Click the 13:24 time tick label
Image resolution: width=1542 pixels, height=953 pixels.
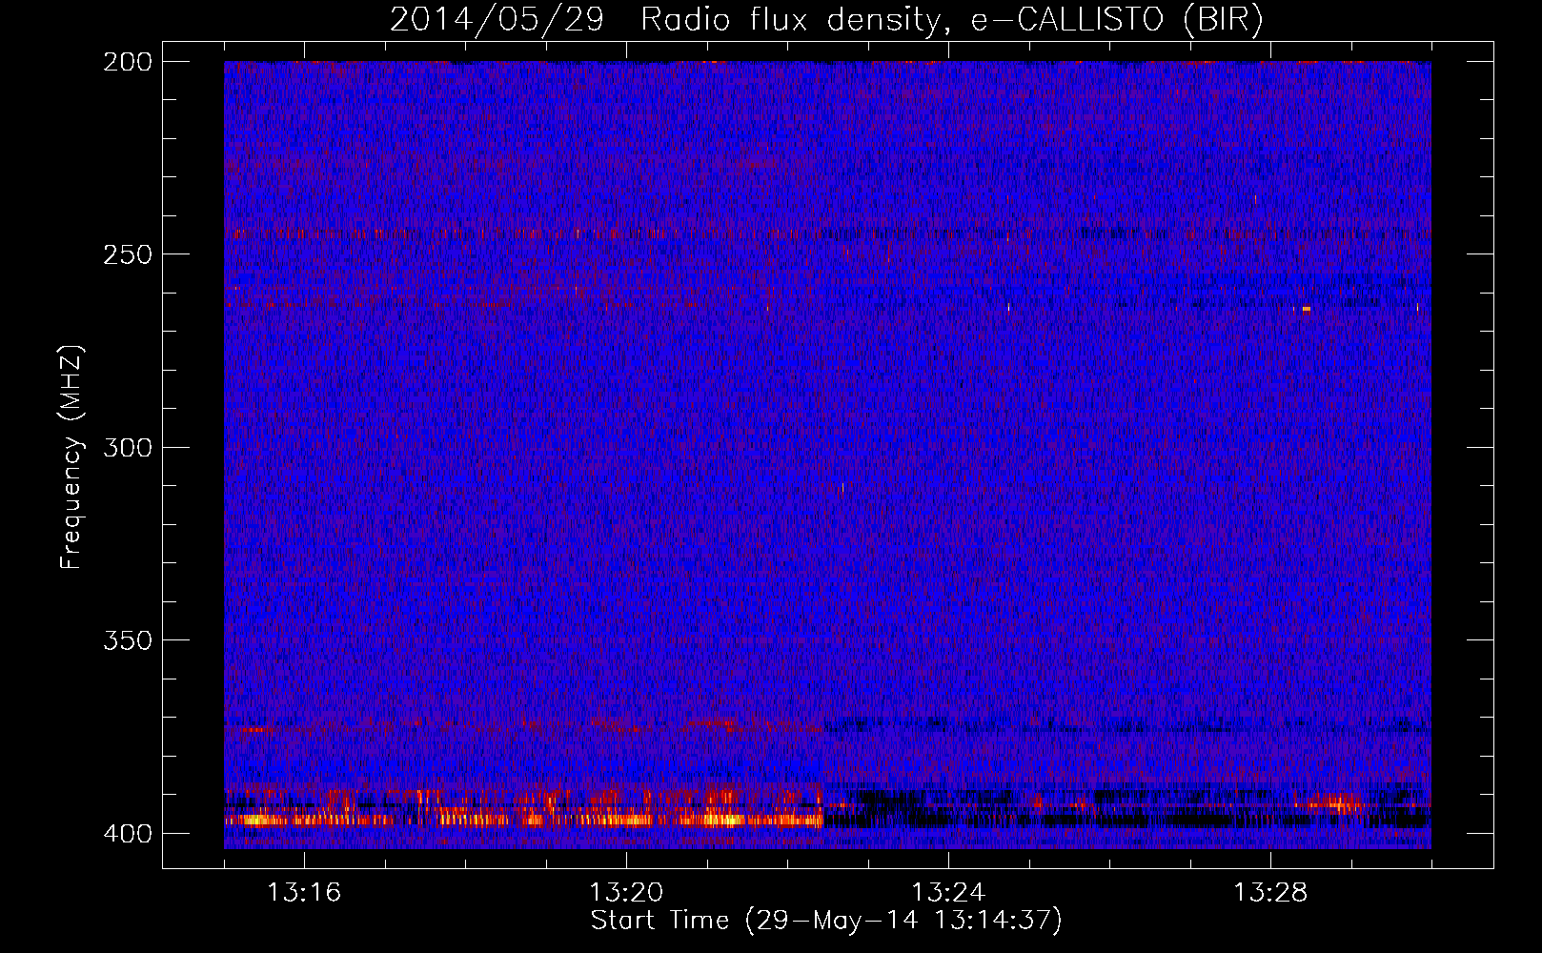click(x=948, y=893)
